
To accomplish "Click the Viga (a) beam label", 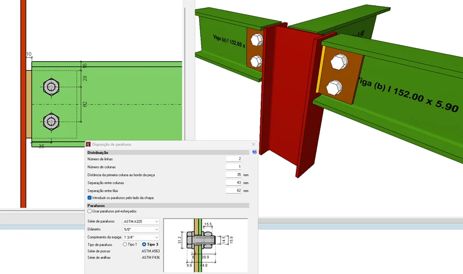I will click(229, 41).
